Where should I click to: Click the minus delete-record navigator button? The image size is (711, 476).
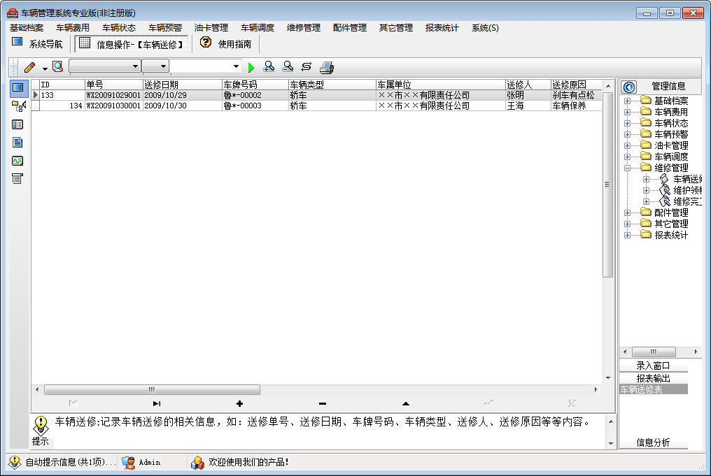322,403
